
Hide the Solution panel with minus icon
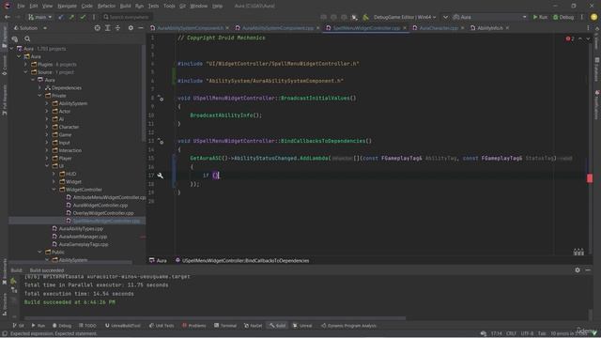point(141,28)
